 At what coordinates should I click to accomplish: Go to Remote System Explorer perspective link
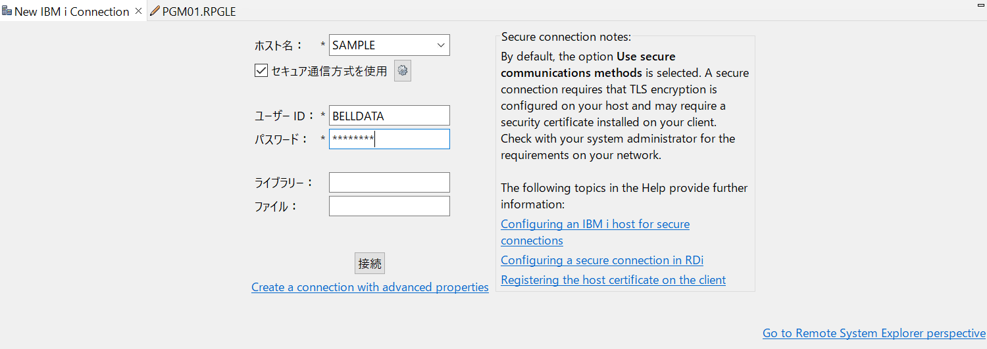pyautogui.click(x=874, y=333)
